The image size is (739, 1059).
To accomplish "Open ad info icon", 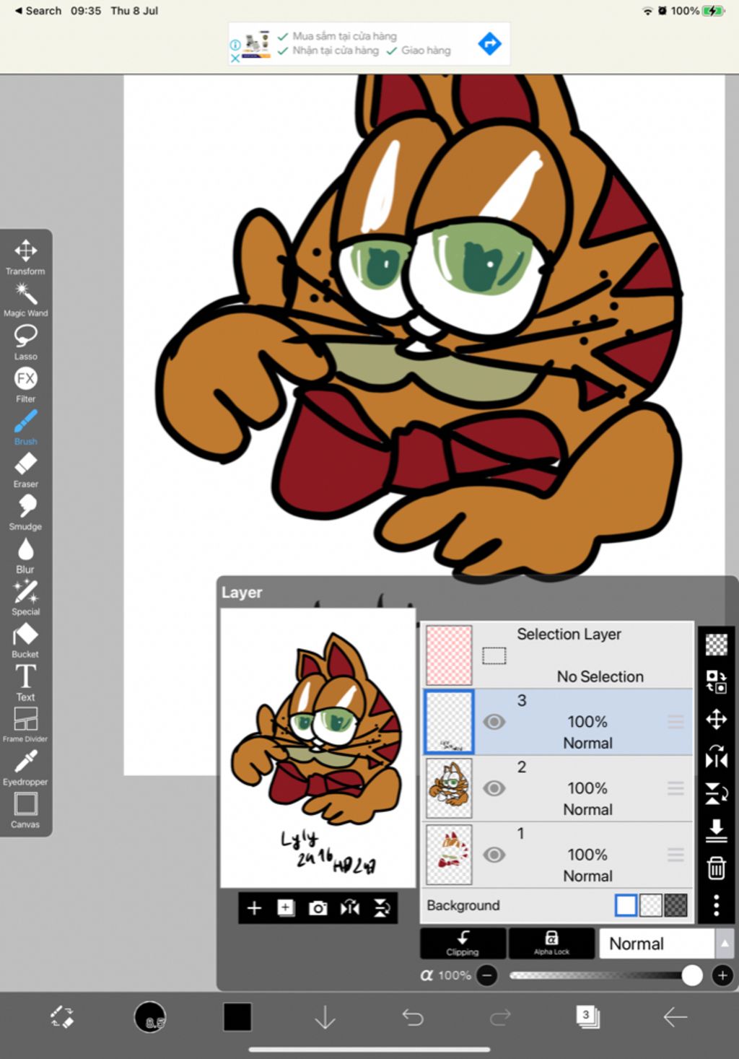I will (235, 45).
